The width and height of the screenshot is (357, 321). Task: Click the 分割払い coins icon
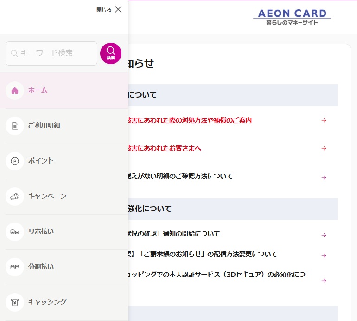tap(15, 267)
